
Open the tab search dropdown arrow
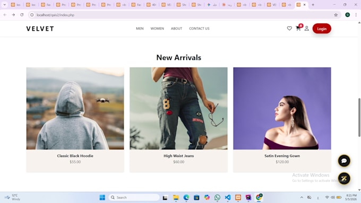pos(5,5)
